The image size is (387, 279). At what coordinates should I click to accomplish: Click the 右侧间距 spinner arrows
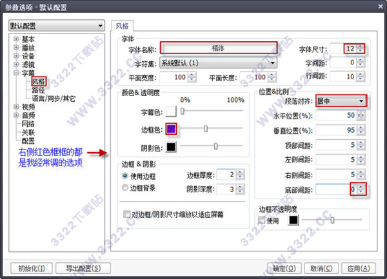pyautogui.click(x=361, y=175)
